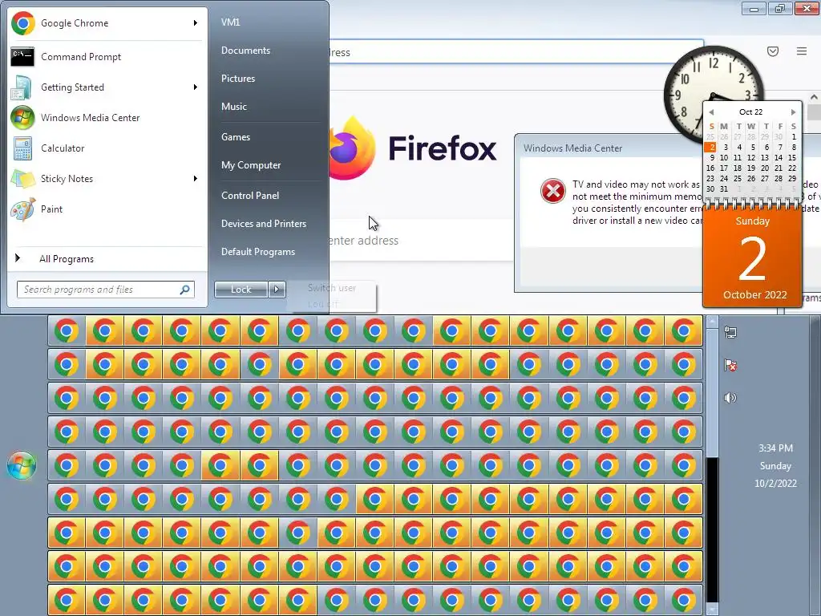The image size is (821, 616).
Task: Click the Windows Start orb
Action: [22, 465]
